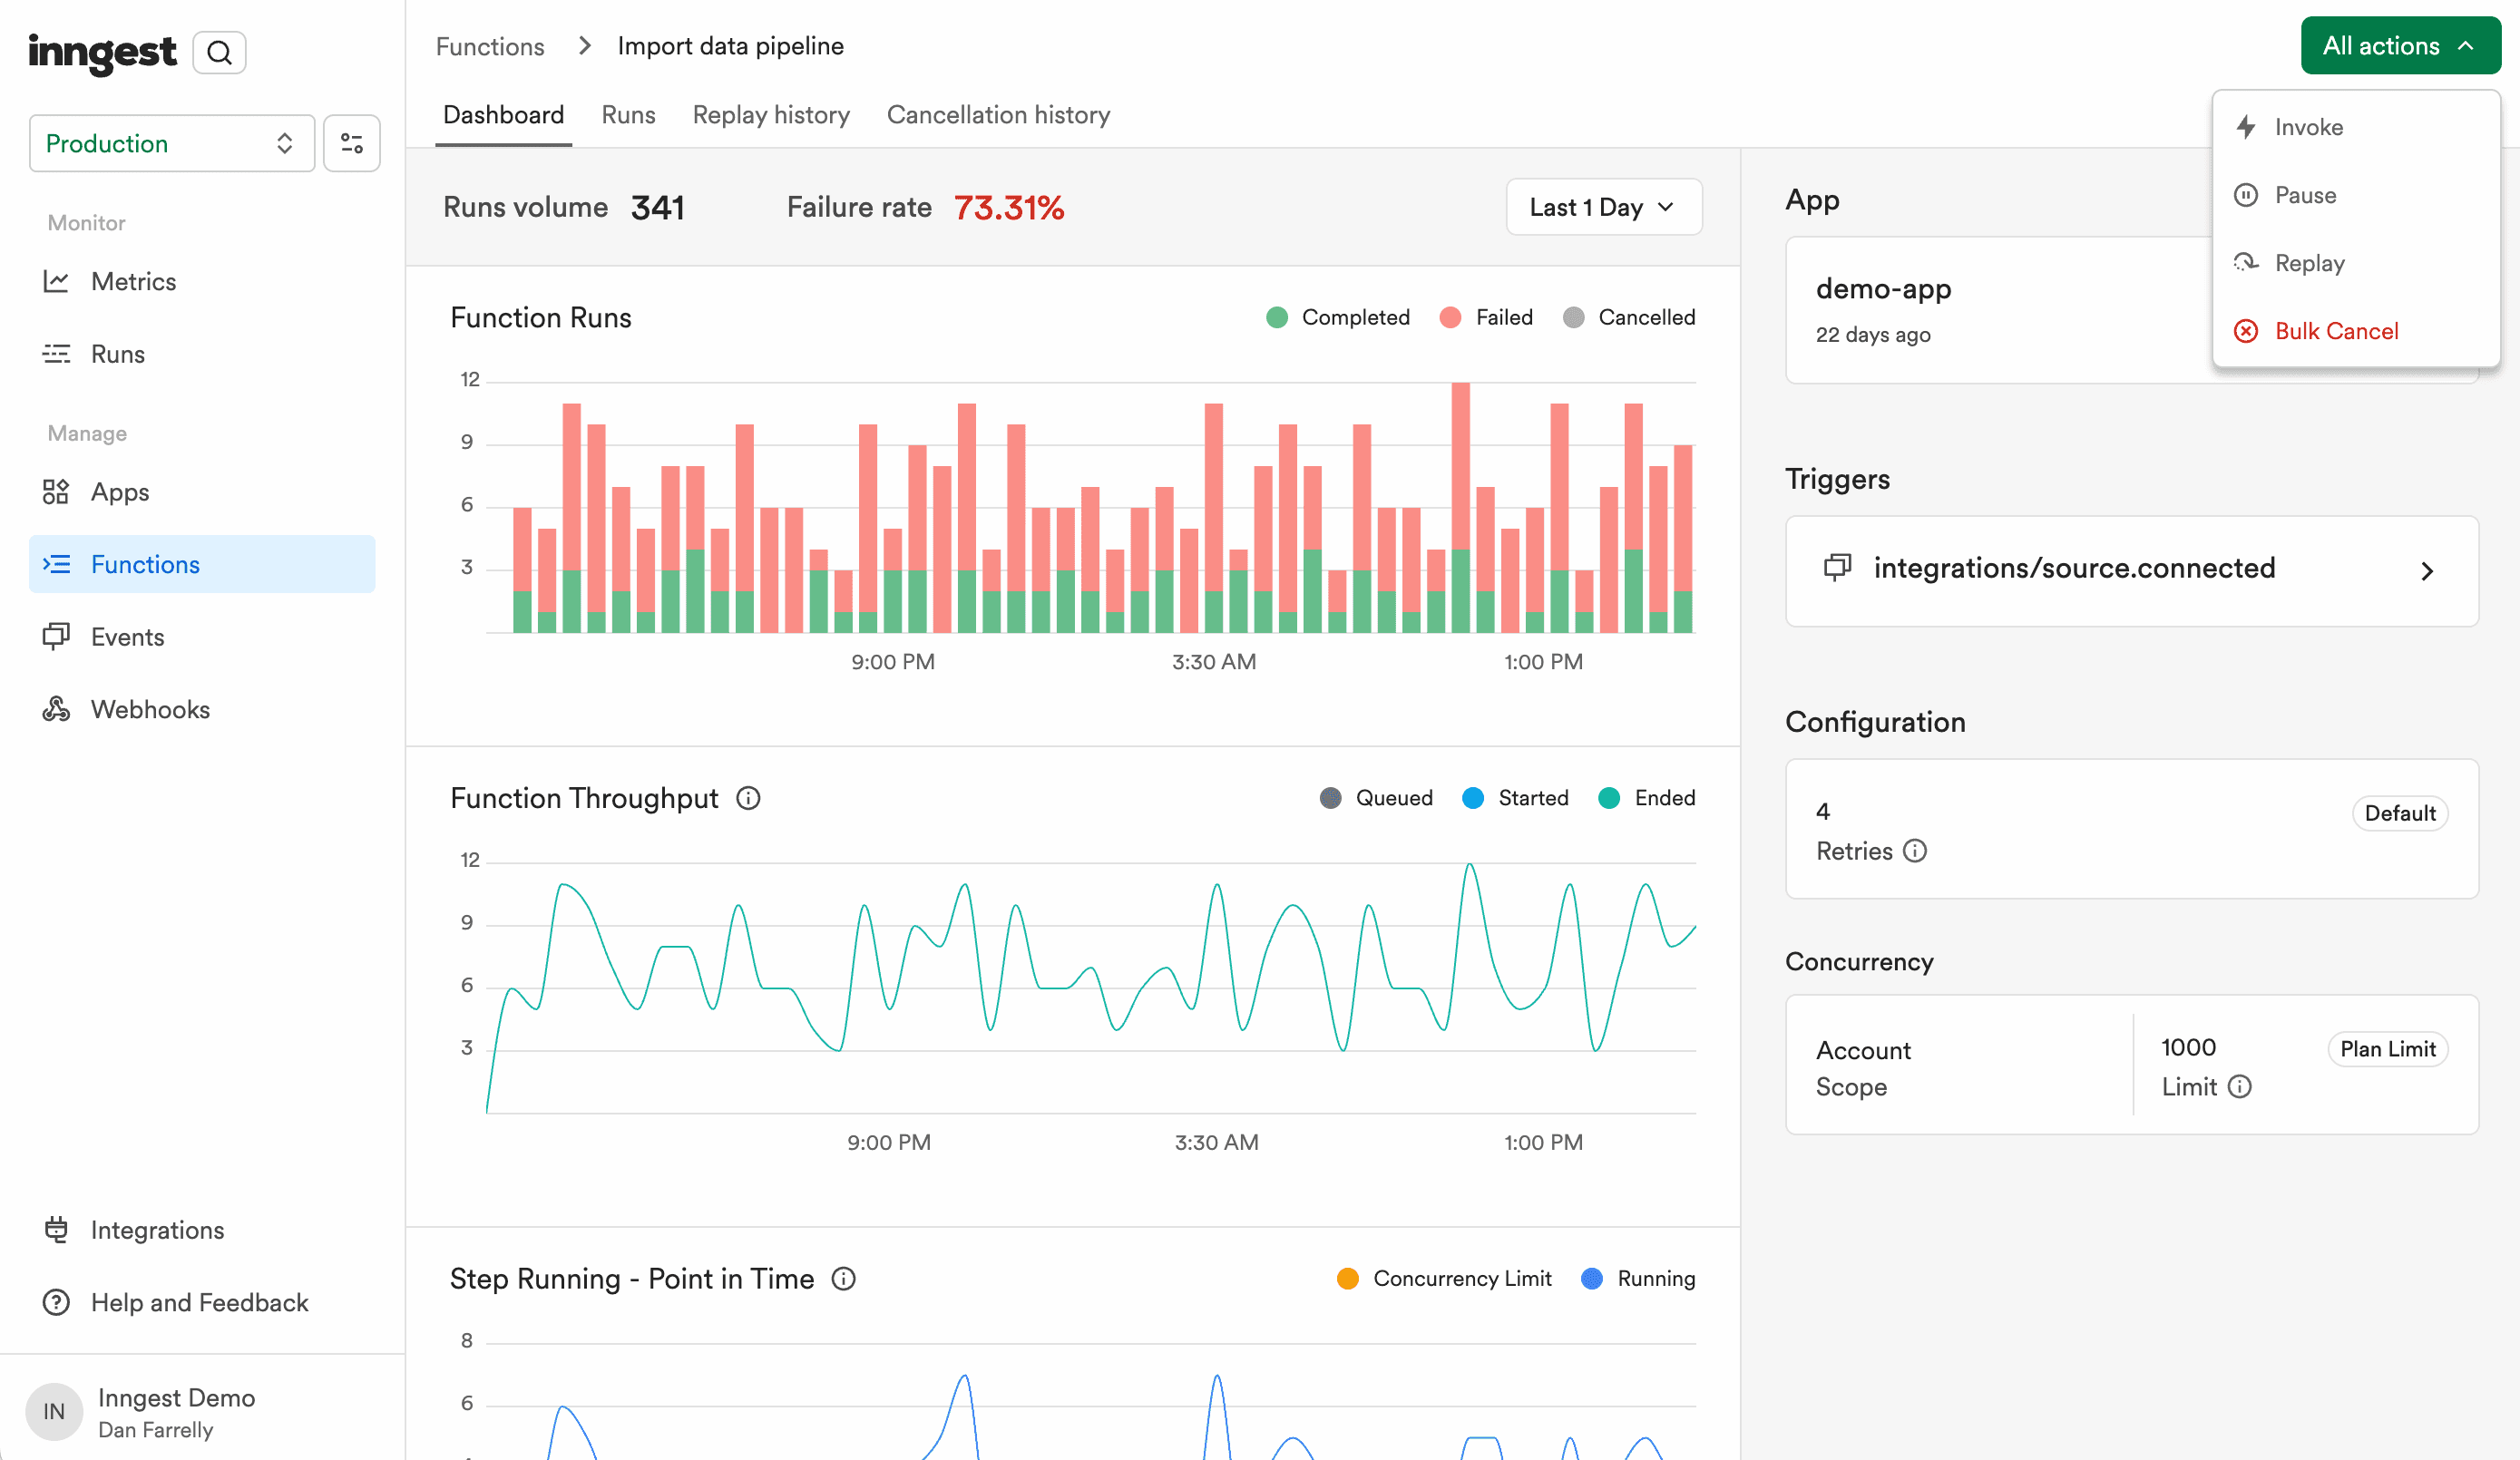
Task: Click the concurrency Limit info icon
Action: 2240,1087
